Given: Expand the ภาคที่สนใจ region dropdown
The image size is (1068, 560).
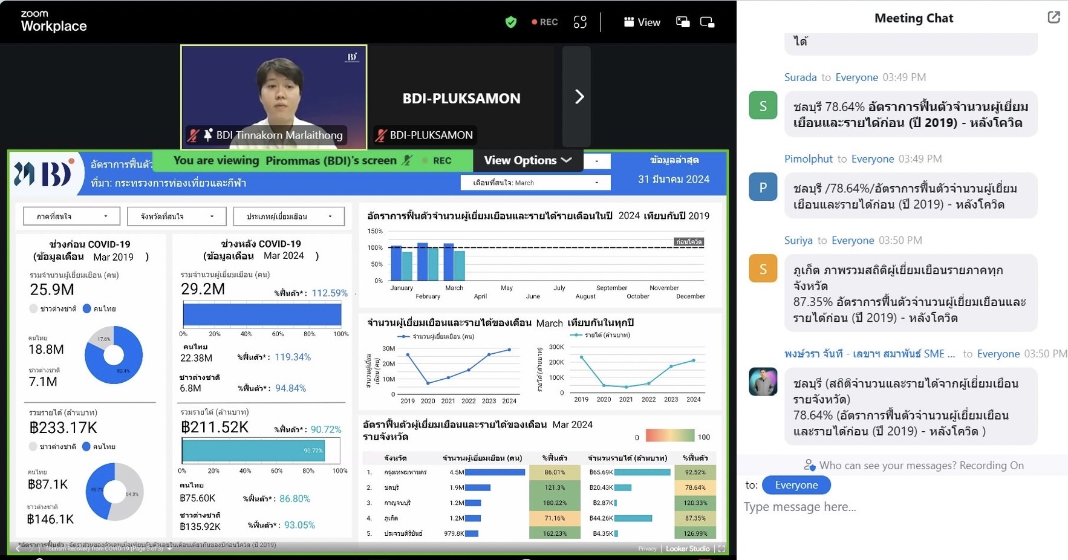Looking at the screenshot, I should click(71, 217).
